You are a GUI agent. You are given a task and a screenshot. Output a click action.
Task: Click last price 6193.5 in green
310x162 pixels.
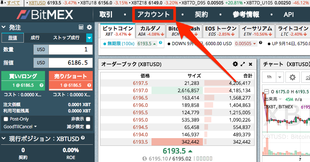click(174, 151)
